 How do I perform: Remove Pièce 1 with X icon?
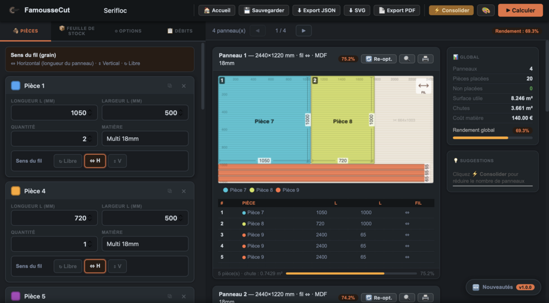[184, 86]
